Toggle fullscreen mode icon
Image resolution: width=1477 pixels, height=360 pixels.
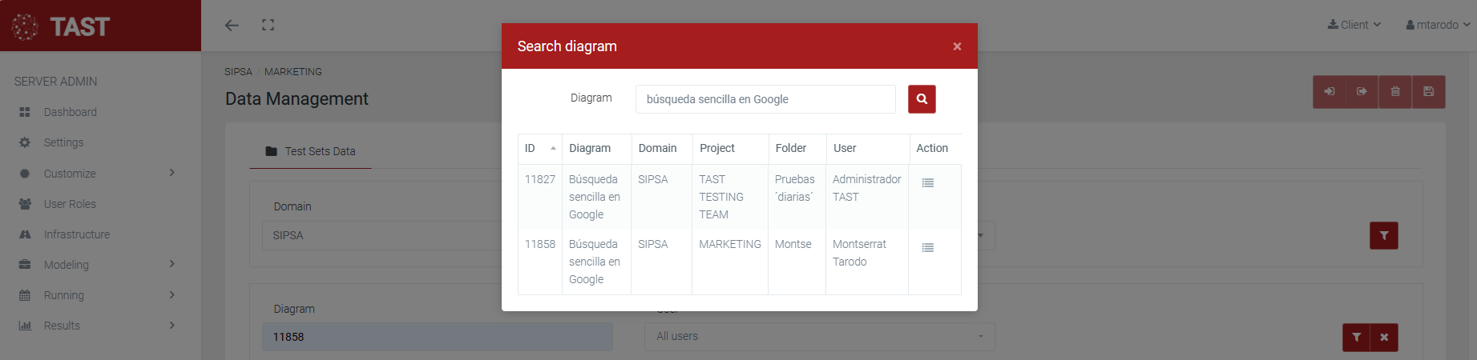(x=268, y=26)
